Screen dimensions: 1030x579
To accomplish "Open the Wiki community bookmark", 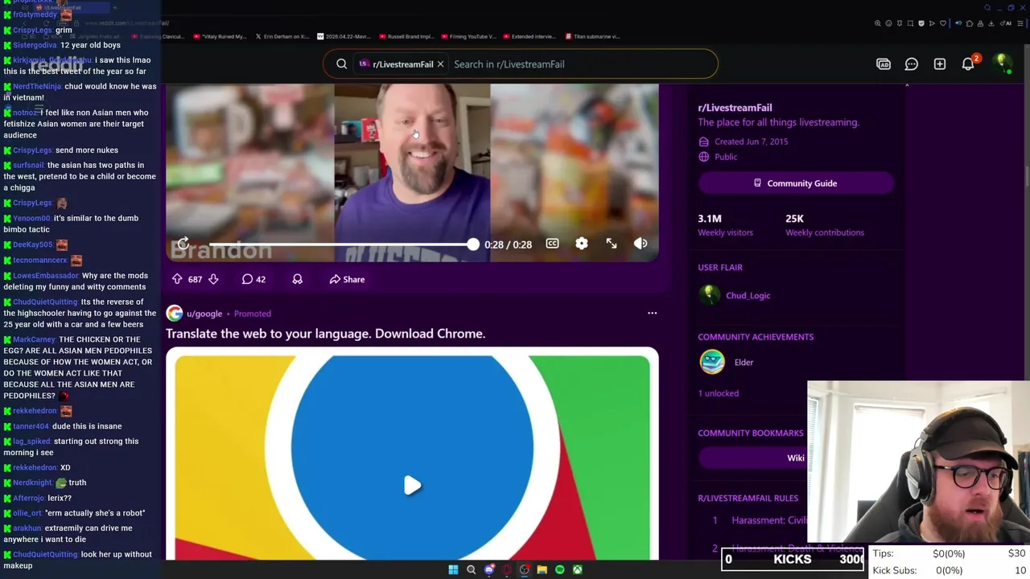I will [x=795, y=458].
